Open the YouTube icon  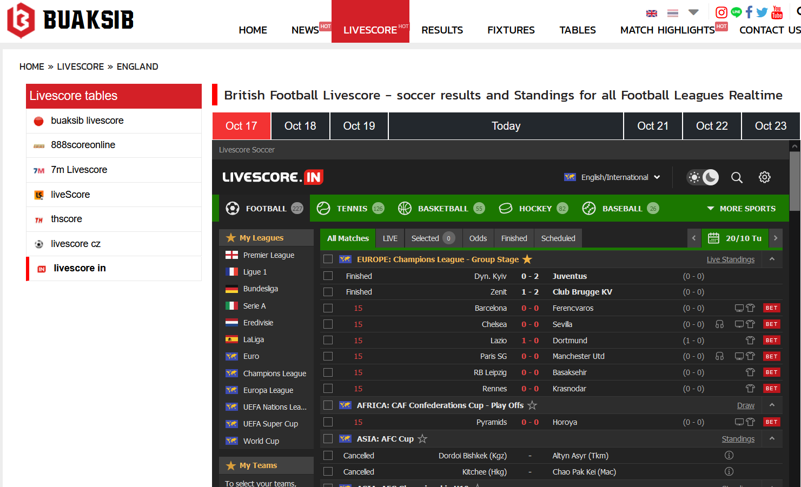coord(777,12)
